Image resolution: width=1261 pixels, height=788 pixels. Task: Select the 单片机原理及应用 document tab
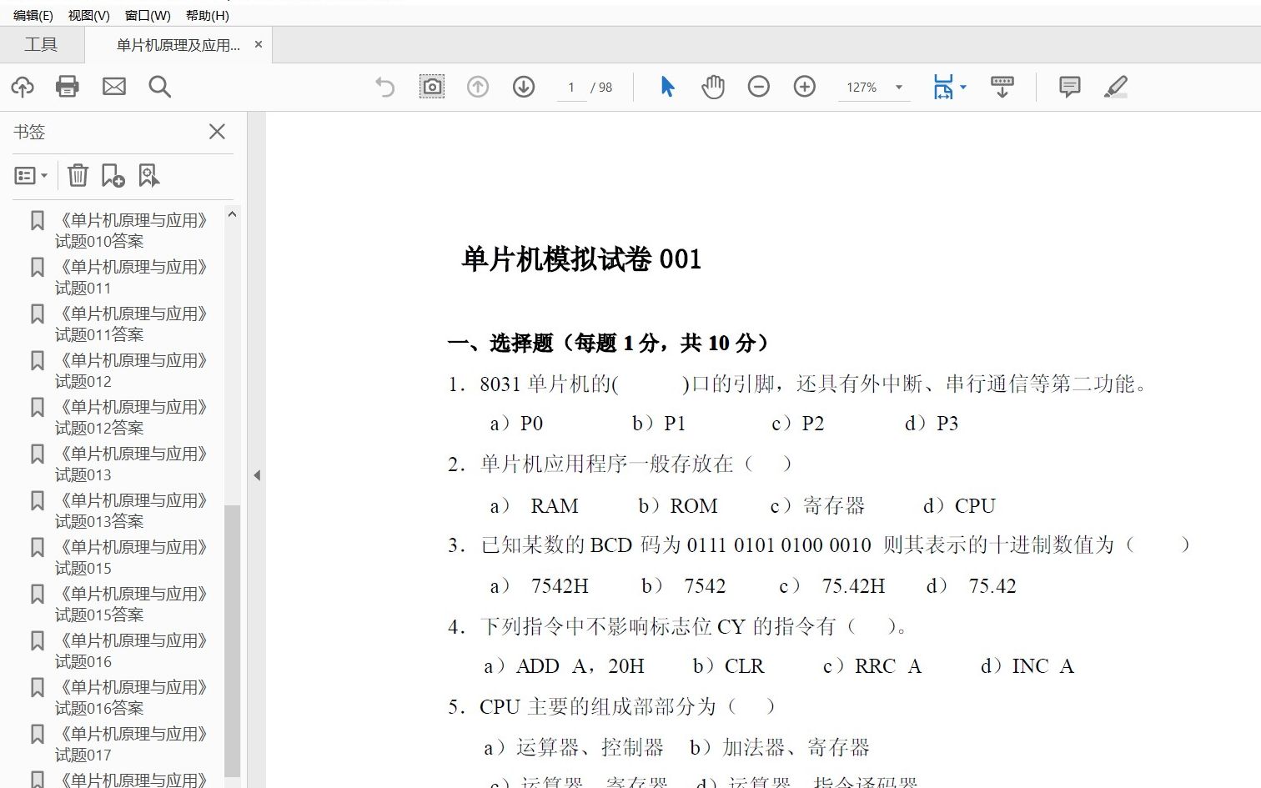tap(178, 45)
